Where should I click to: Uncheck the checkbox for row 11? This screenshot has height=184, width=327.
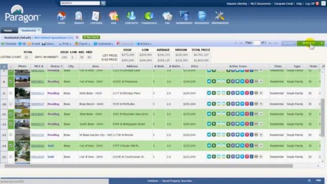click(11, 114)
